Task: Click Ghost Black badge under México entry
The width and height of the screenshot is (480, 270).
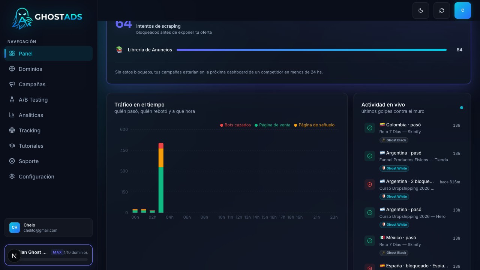Action: tap(394, 253)
